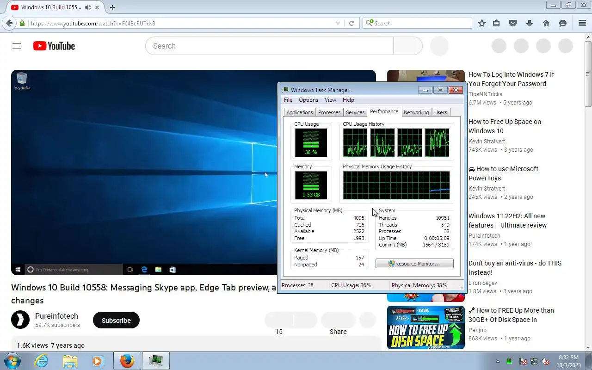
Task: Focus the Firefox URL address bar
Action: [x=180, y=23]
